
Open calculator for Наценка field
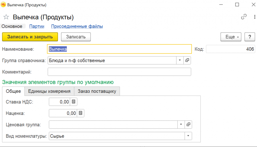click(81, 113)
